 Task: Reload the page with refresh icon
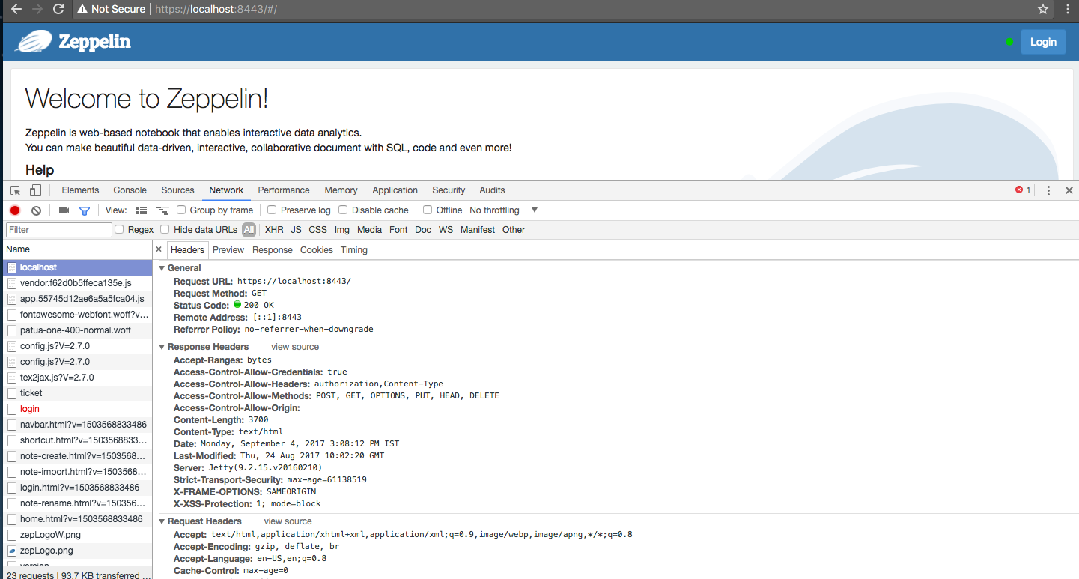pyautogui.click(x=58, y=10)
